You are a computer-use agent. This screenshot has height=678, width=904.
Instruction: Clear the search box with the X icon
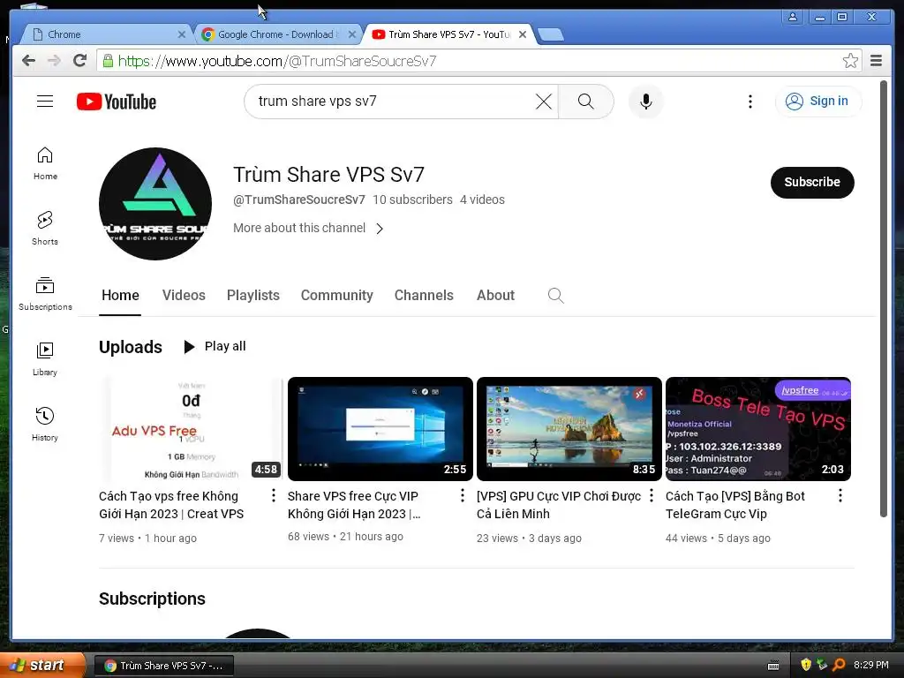543,102
